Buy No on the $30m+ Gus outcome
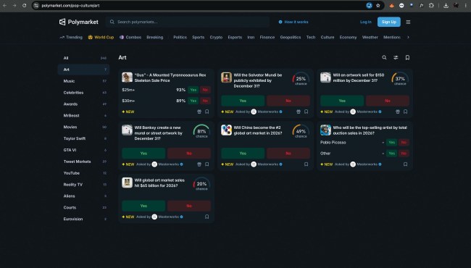This screenshot has height=268, width=471. click(205, 101)
